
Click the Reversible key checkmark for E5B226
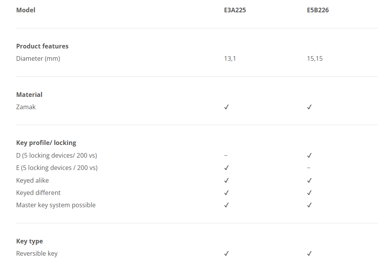click(x=309, y=253)
